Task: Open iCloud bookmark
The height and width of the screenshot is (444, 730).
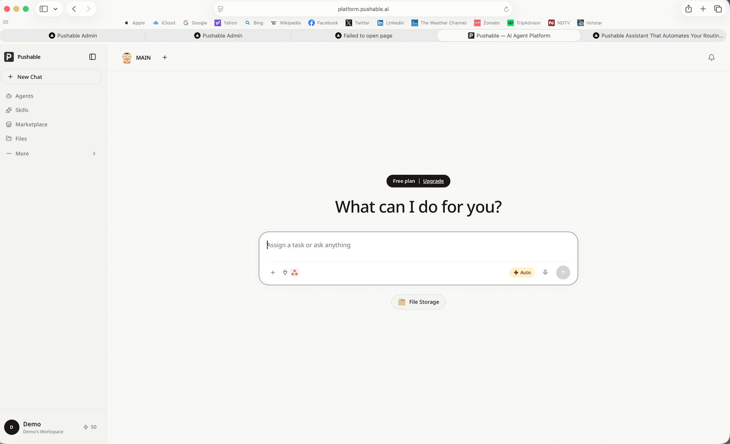Action: pos(164,23)
